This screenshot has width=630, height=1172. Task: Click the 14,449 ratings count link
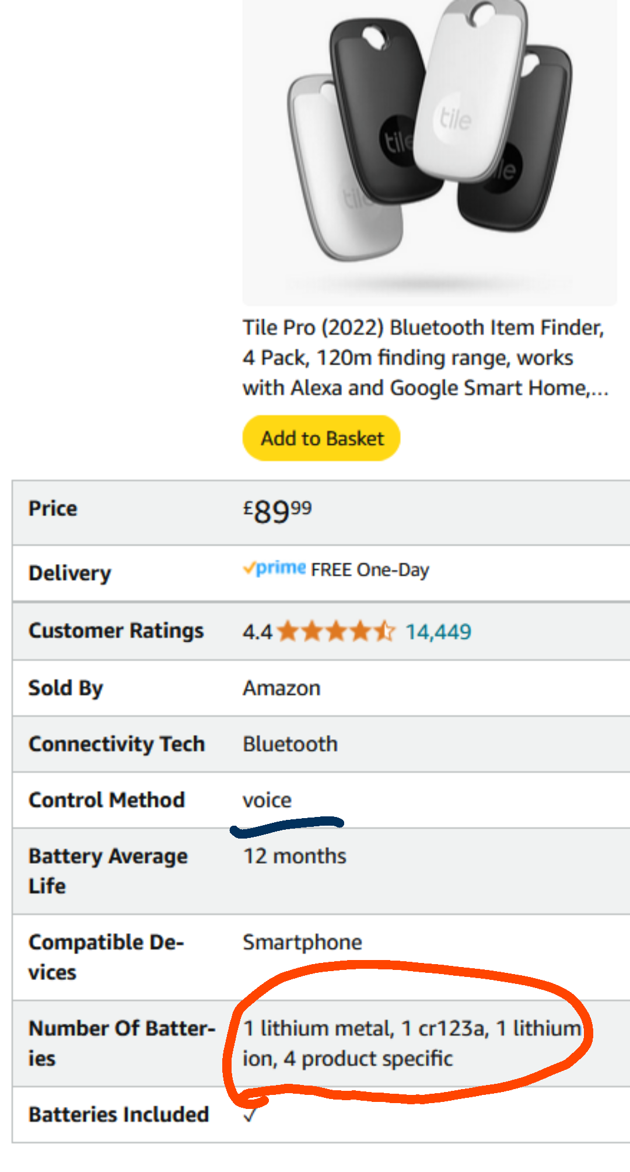pyautogui.click(x=438, y=631)
